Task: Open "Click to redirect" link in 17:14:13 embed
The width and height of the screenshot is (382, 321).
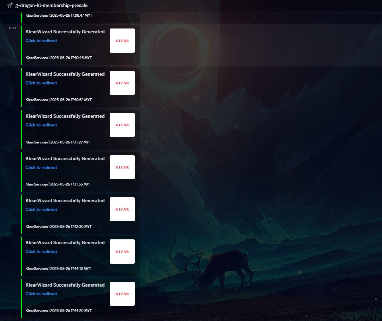Action: [41, 251]
